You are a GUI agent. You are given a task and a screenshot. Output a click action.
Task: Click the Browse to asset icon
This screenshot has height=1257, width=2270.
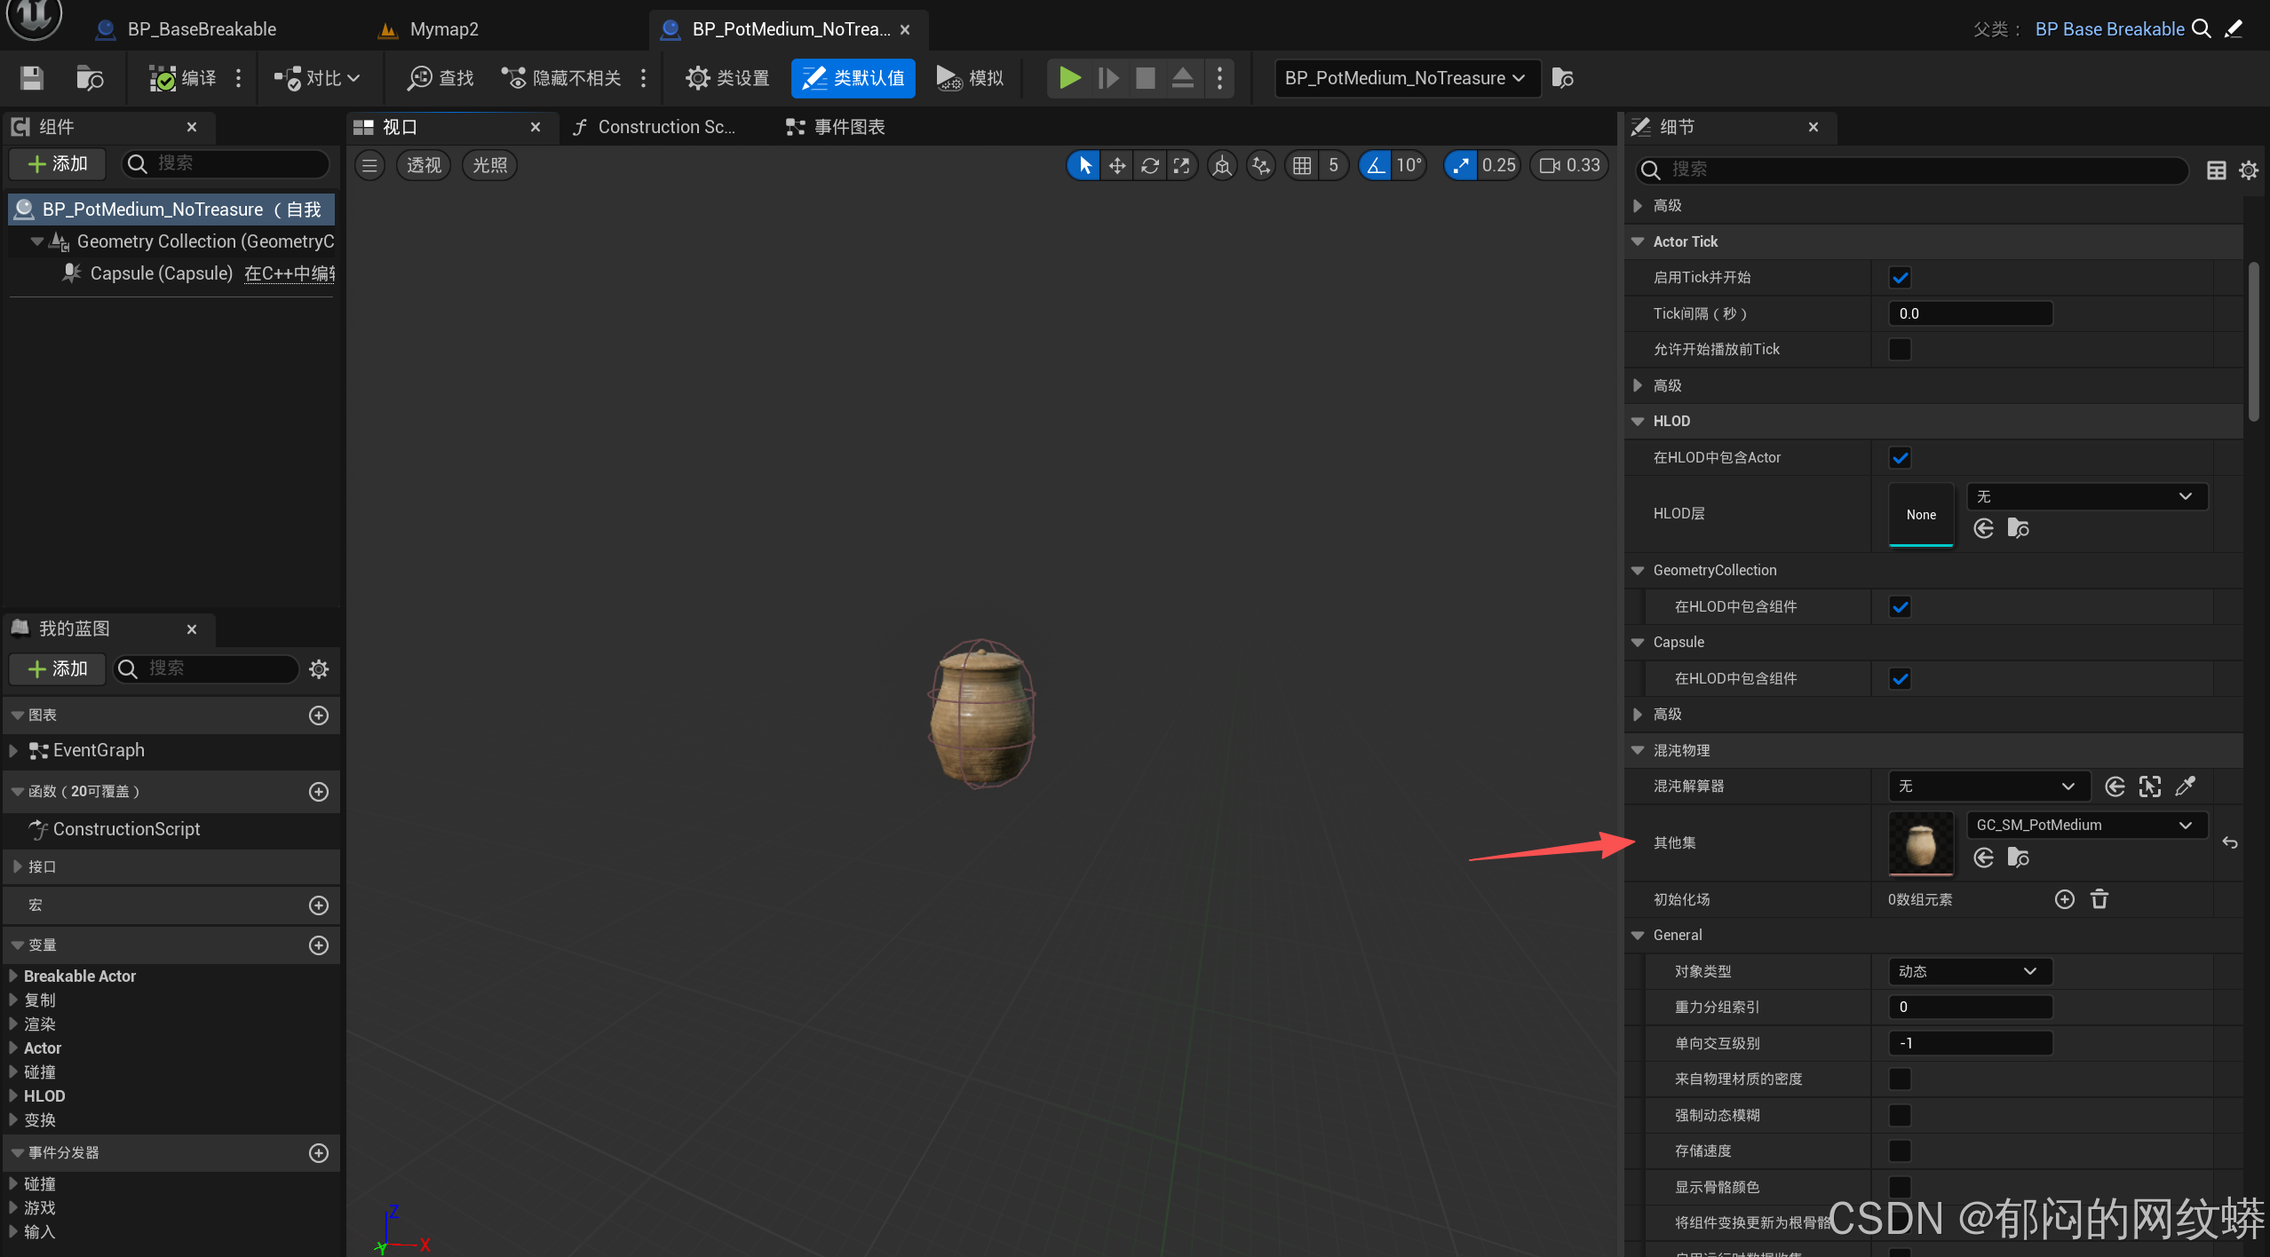(90, 78)
